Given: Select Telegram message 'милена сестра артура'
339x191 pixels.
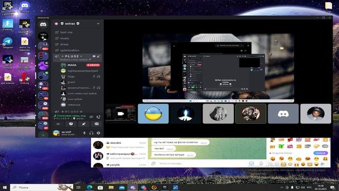Looking at the screenshot, I should pos(174,155).
